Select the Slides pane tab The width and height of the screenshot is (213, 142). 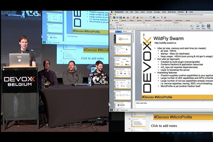[x=118, y=32]
